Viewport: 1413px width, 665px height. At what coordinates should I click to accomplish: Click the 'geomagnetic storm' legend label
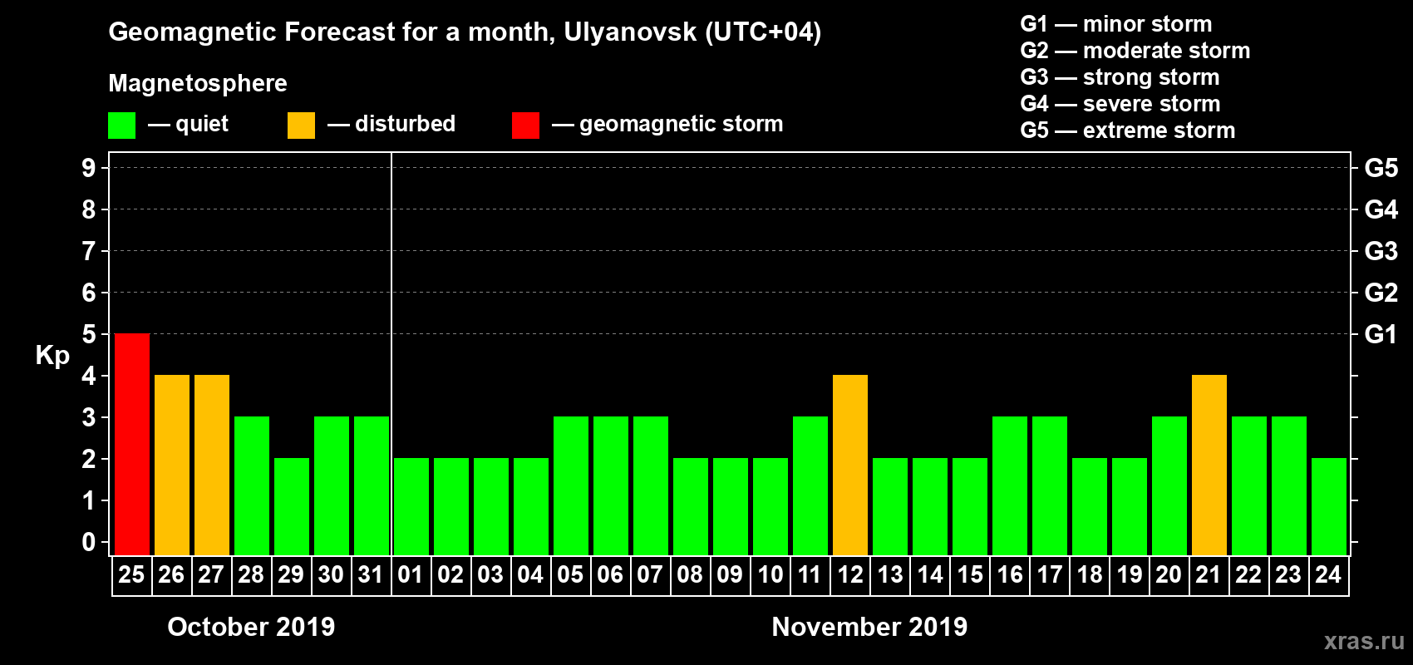pos(681,124)
